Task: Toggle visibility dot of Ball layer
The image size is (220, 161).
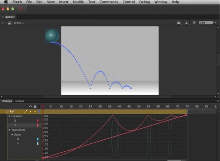Action: (30, 112)
